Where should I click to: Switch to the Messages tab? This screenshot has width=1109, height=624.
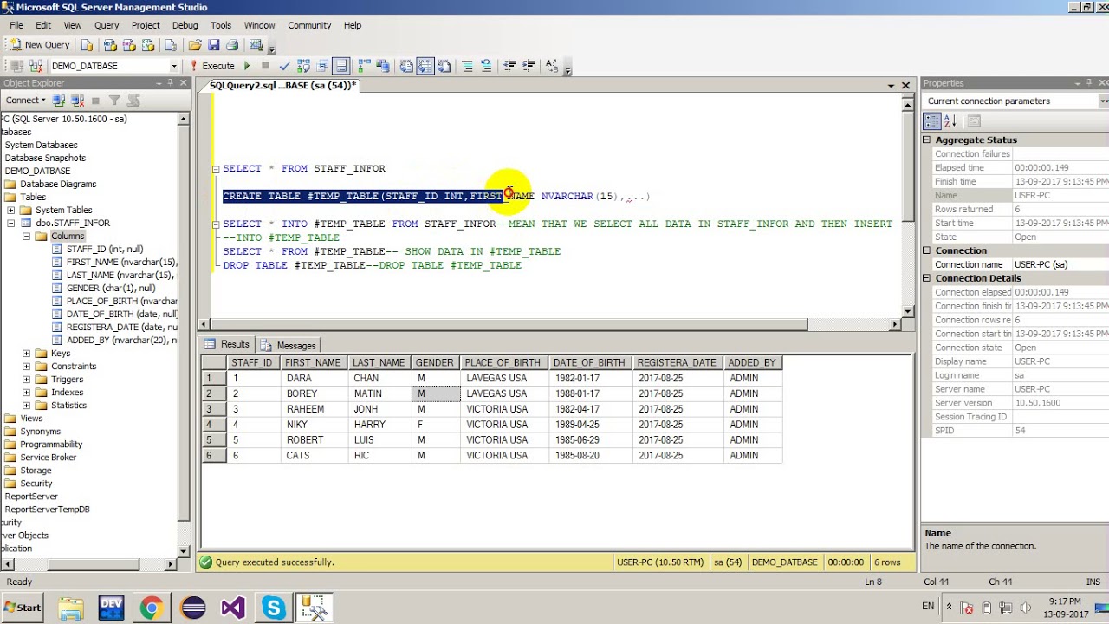tap(289, 346)
